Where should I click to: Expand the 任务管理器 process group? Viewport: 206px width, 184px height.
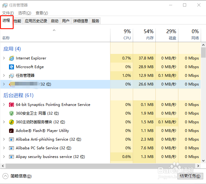(x=4, y=75)
